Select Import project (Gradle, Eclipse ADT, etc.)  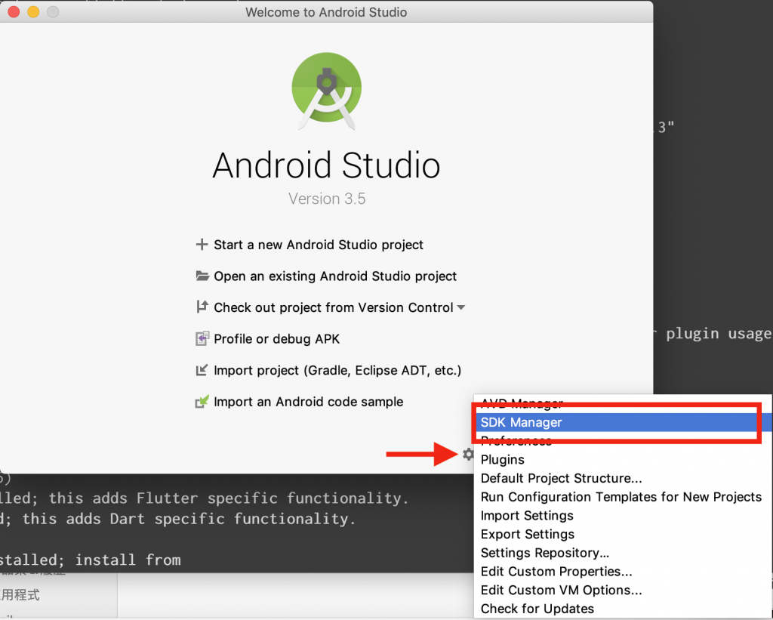click(337, 371)
